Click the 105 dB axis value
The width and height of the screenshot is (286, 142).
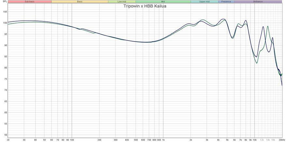pos(5,12)
